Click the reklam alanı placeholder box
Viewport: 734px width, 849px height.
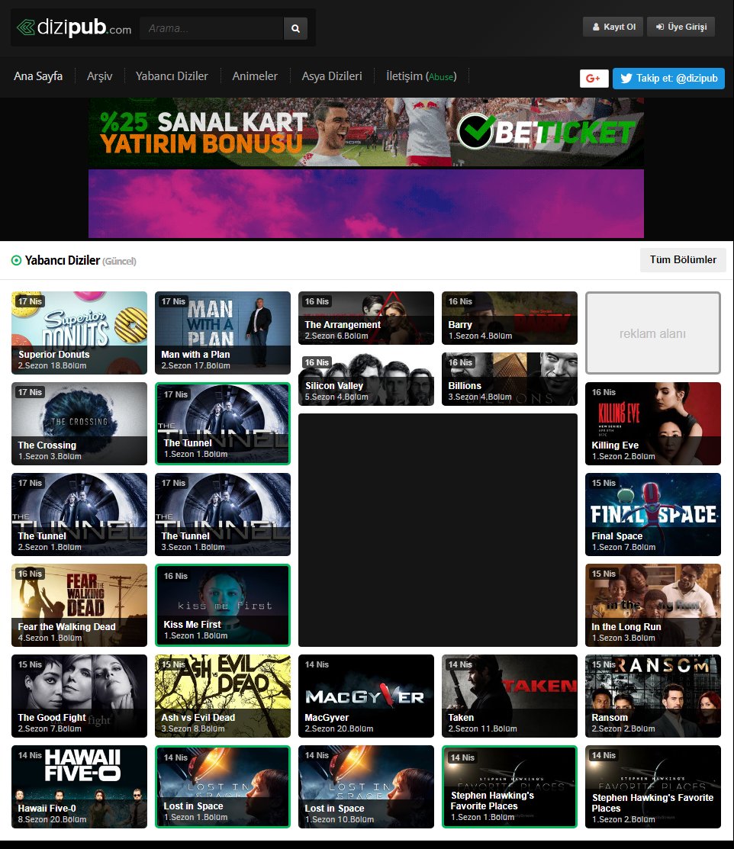click(x=653, y=333)
